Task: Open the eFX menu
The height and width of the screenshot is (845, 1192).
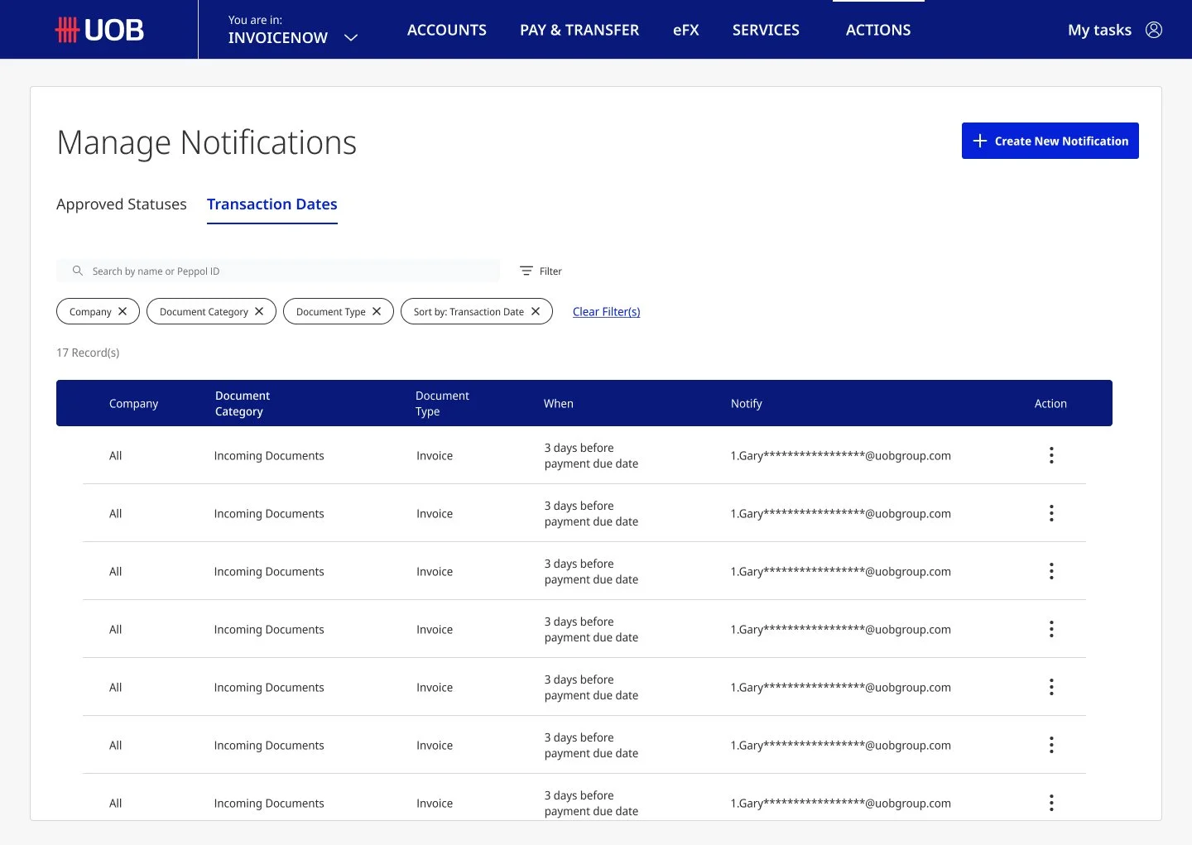Action: click(x=685, y=30)
